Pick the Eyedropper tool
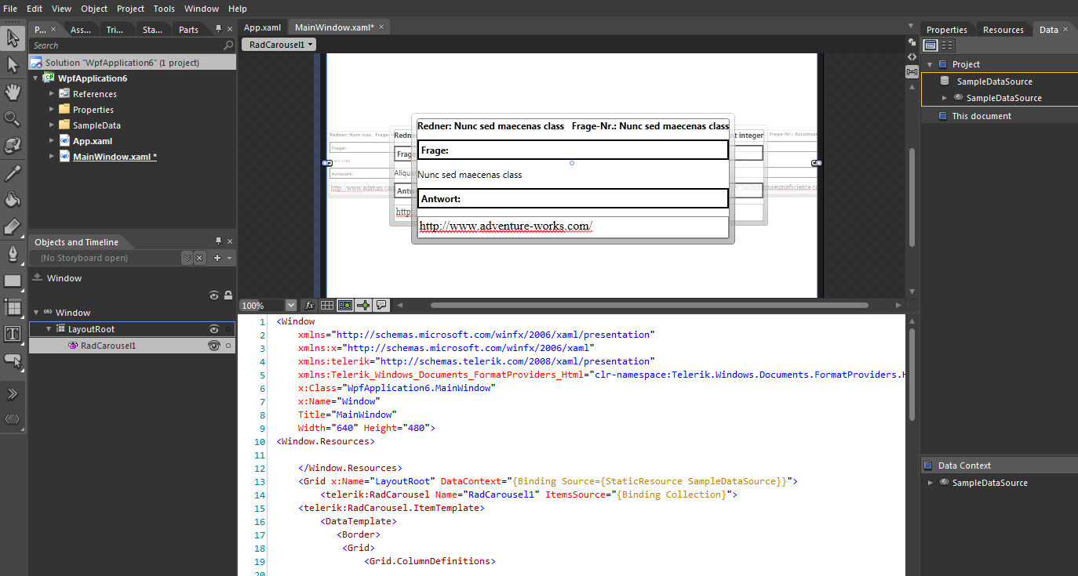 [x=13, y=173]
